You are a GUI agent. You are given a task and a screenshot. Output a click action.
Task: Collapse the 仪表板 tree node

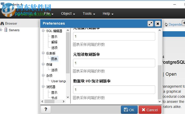[x=43, y=53]
